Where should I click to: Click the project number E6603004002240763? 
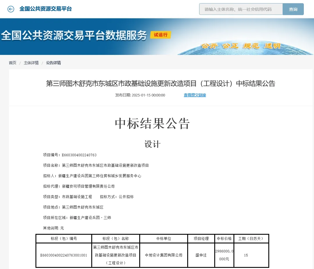point(79,155)
